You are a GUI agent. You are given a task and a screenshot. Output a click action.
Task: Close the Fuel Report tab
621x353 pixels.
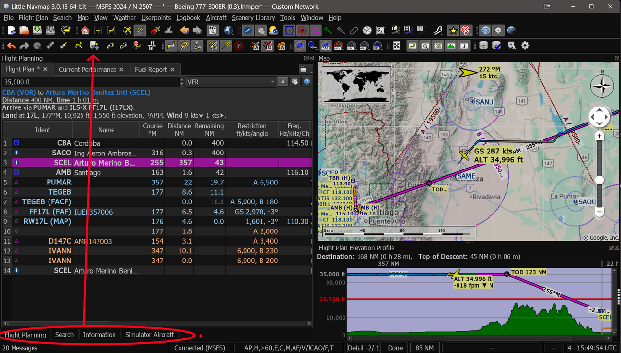(173, 69)
